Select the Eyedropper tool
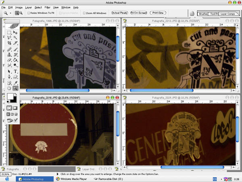 coord(15,83)
